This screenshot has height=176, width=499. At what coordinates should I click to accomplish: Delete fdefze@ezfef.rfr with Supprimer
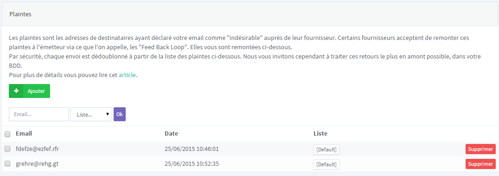tap(480, 149)
